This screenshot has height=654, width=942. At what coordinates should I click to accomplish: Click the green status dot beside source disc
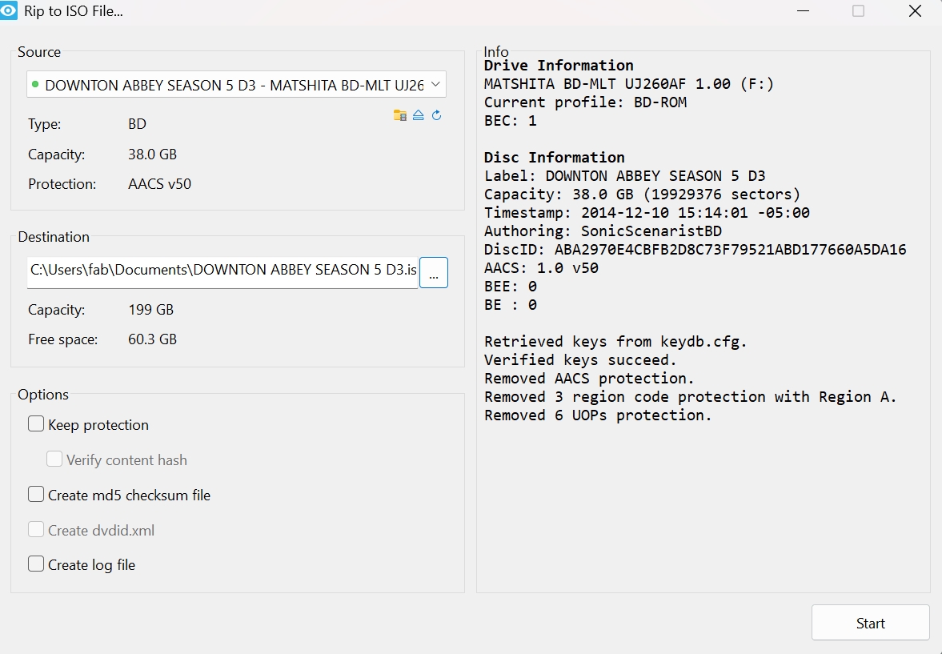(x=35, y=84)
